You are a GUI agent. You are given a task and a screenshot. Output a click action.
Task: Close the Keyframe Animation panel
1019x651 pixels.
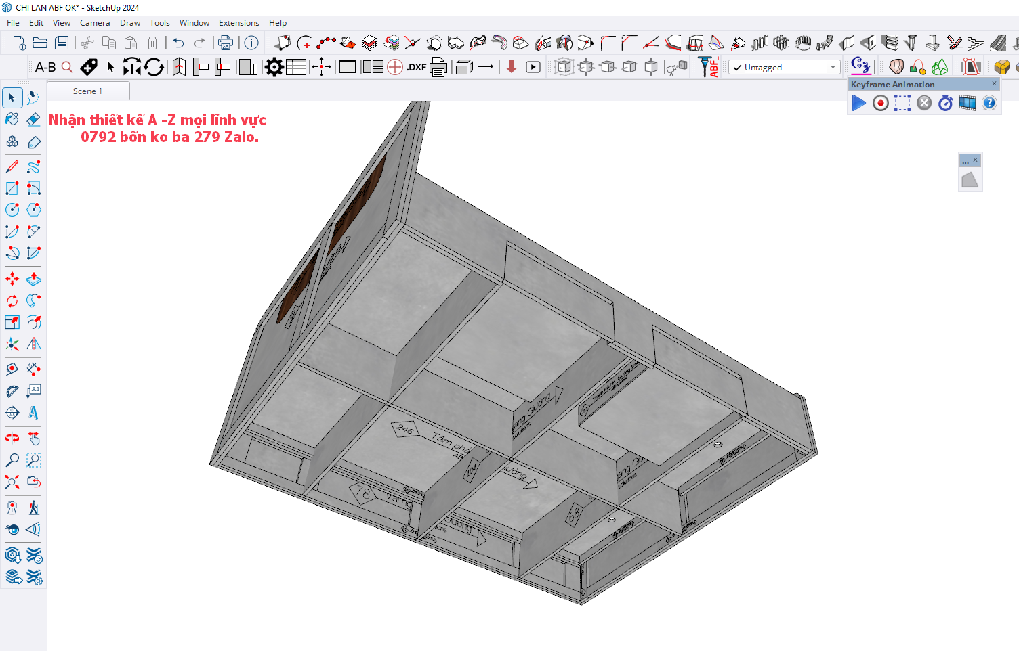[994, 84]
